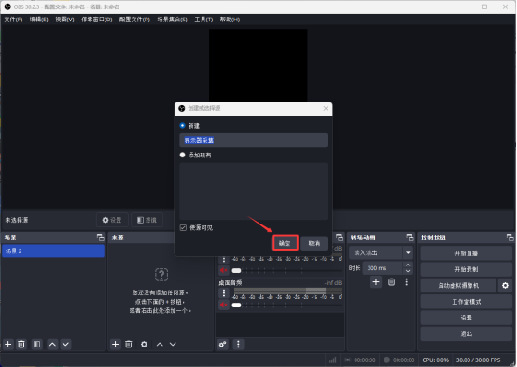
Task: Move the source down in the 来源 toolbar
Action: pos(173,345)
